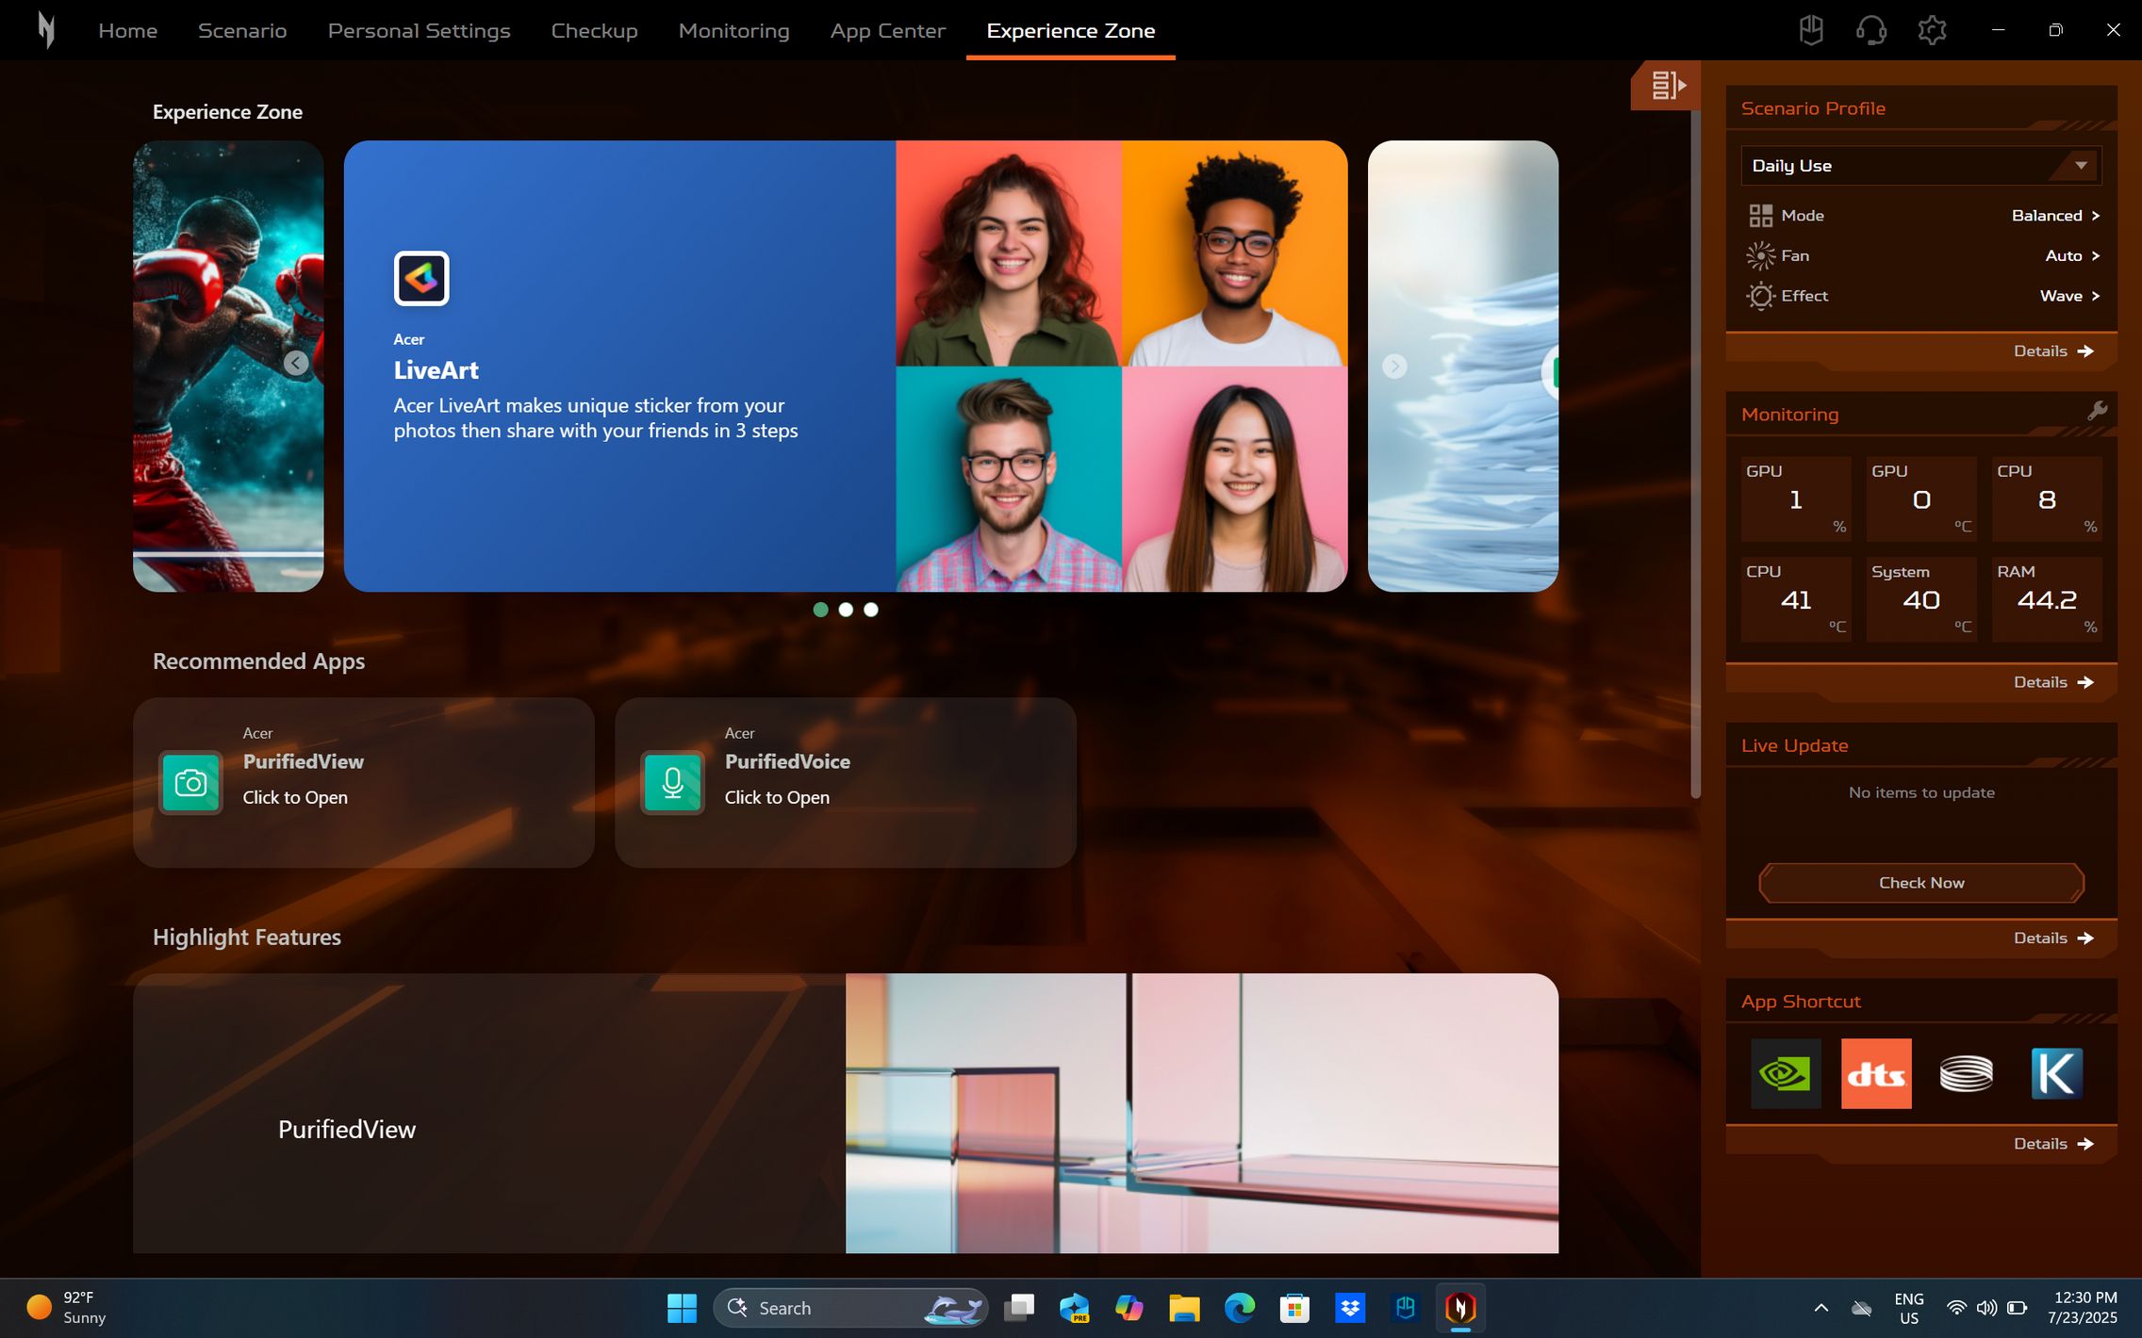
Task: Open File Explorer from taskbar
Action: click(x=1184, y=1308)
